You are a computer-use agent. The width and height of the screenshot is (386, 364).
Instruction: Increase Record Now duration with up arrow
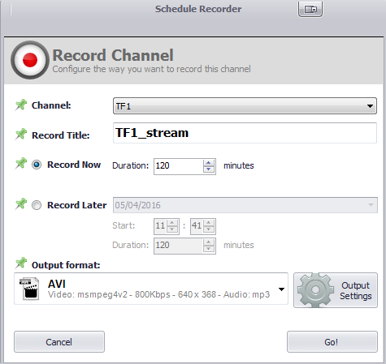coord(209,163)
